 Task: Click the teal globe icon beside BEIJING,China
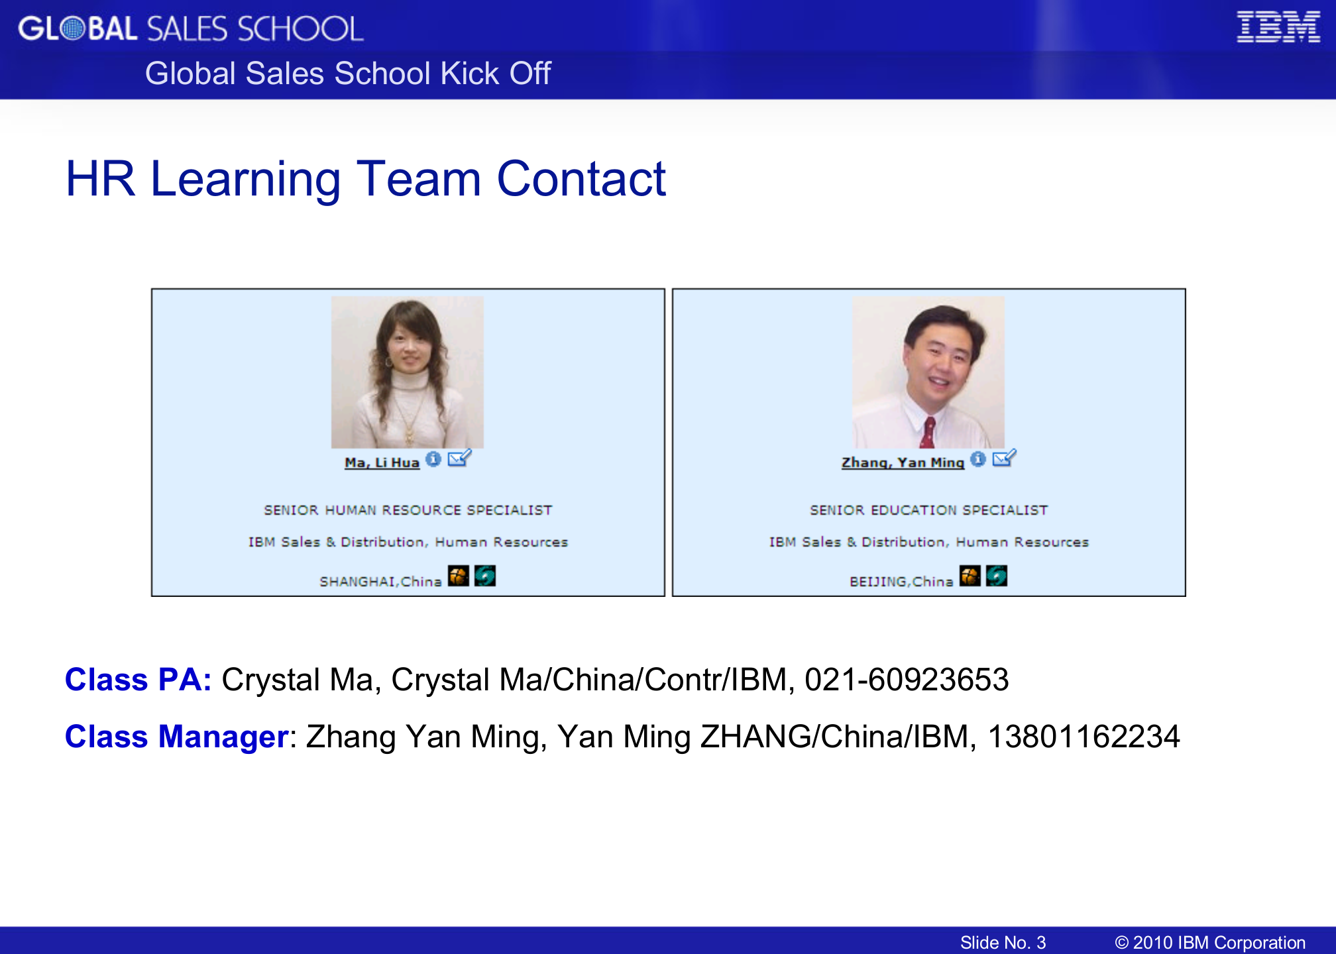tap(997, 576)
